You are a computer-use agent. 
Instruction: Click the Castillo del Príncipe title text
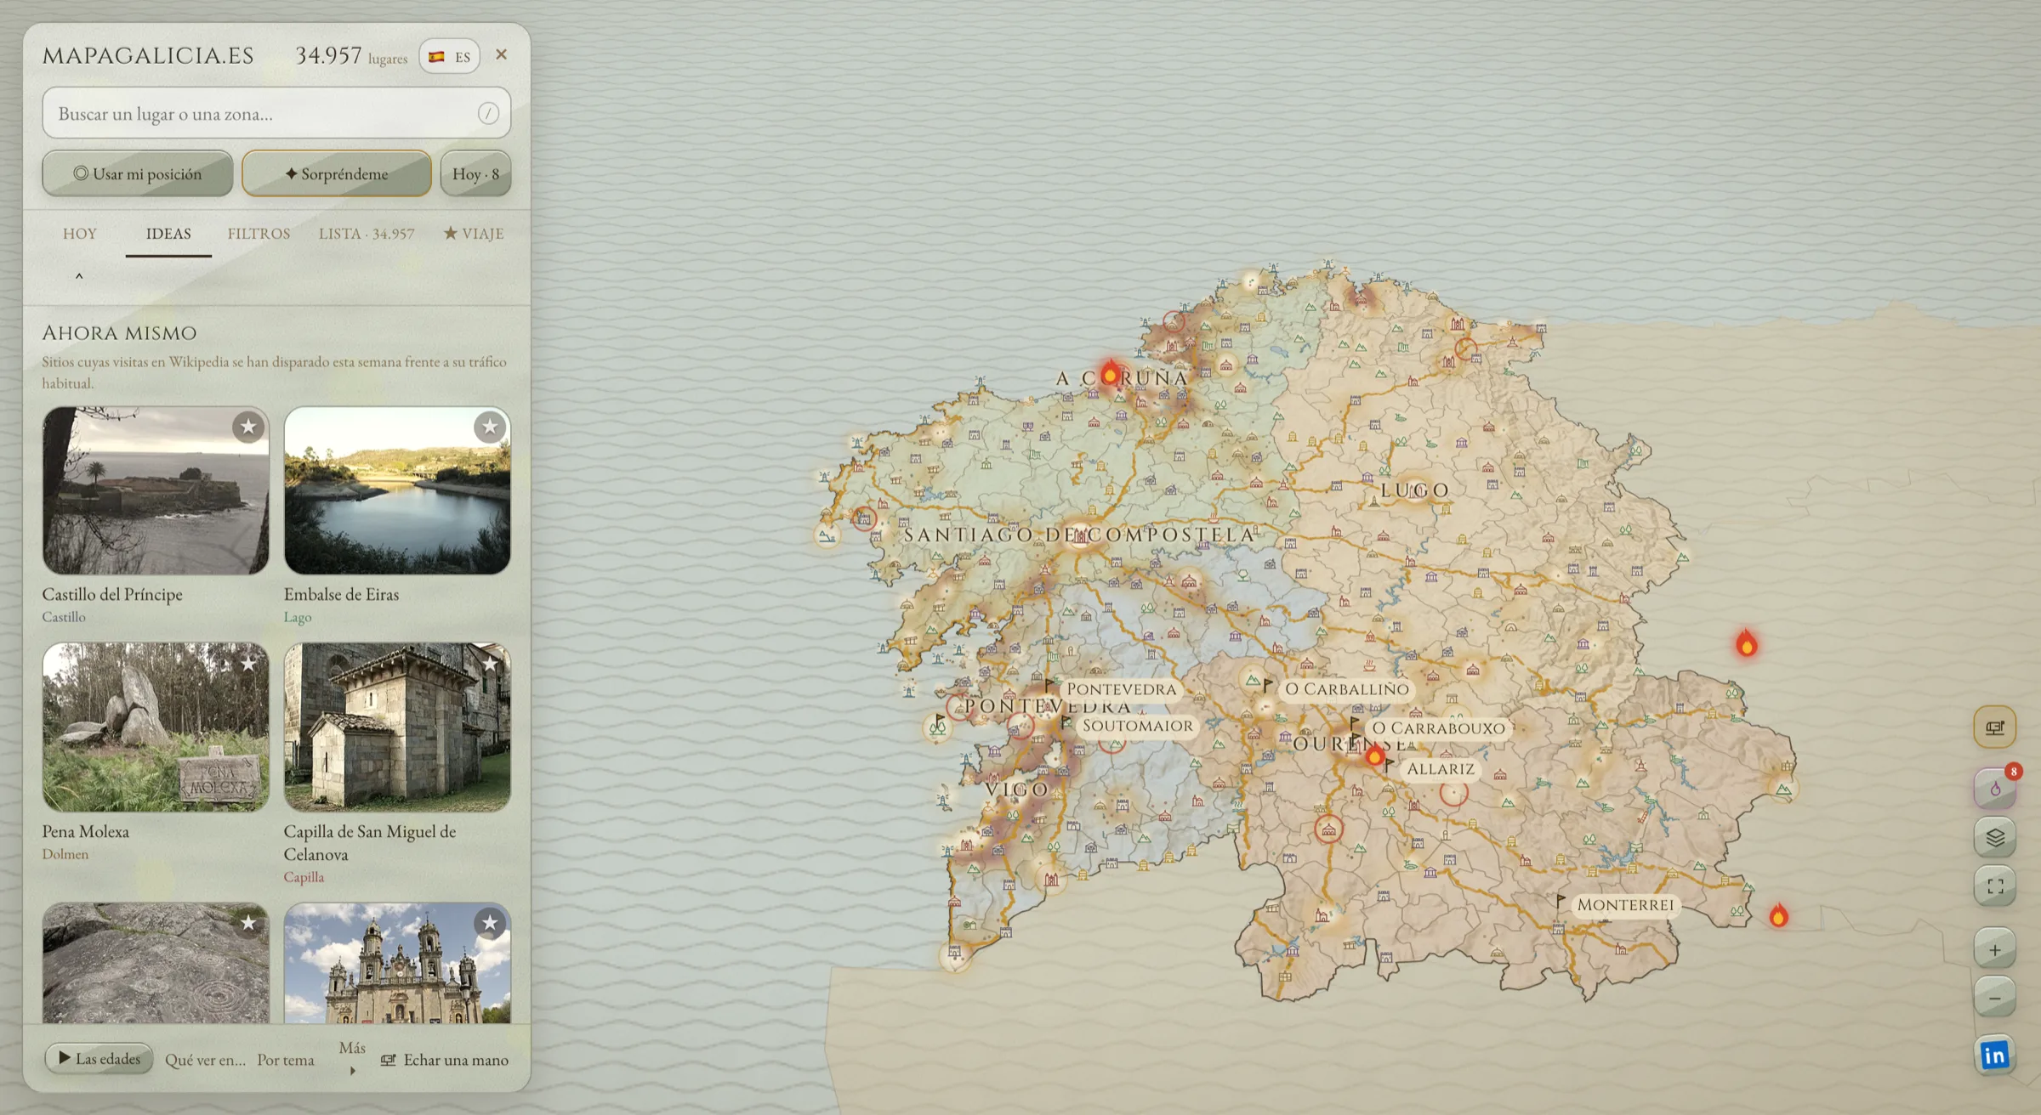point(112,594)
